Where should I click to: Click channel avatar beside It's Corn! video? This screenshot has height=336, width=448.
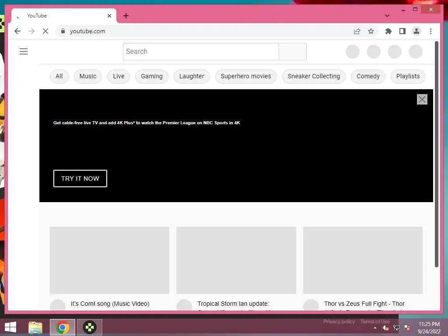tap(58, 305)
